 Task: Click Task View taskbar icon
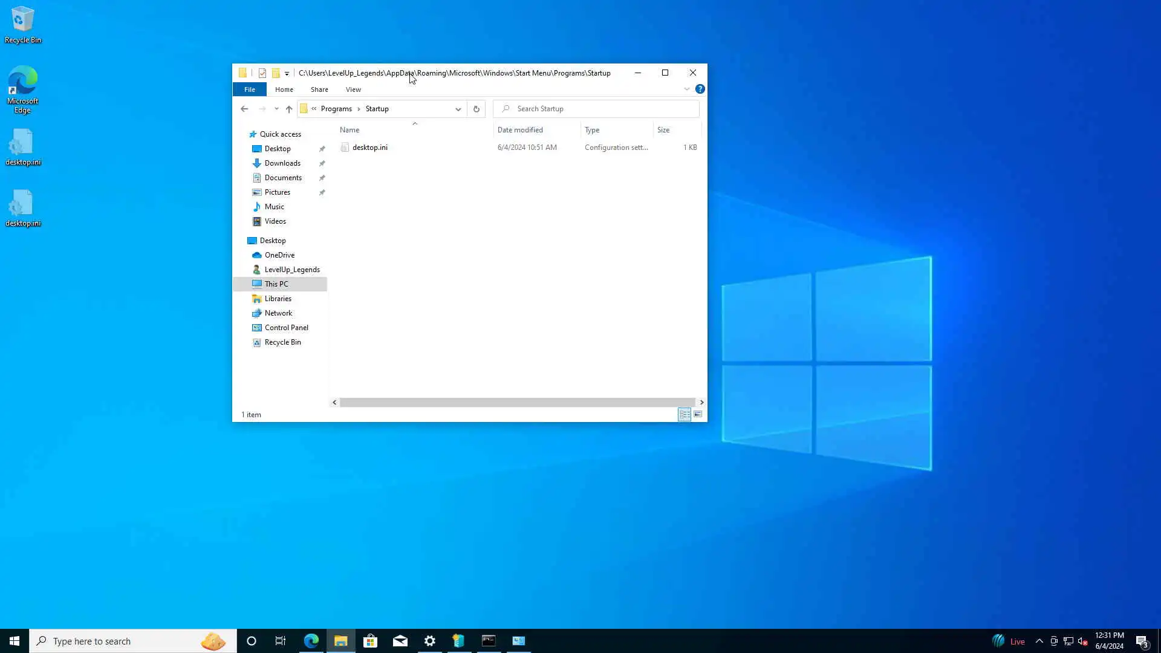click(x=281, y=641)
